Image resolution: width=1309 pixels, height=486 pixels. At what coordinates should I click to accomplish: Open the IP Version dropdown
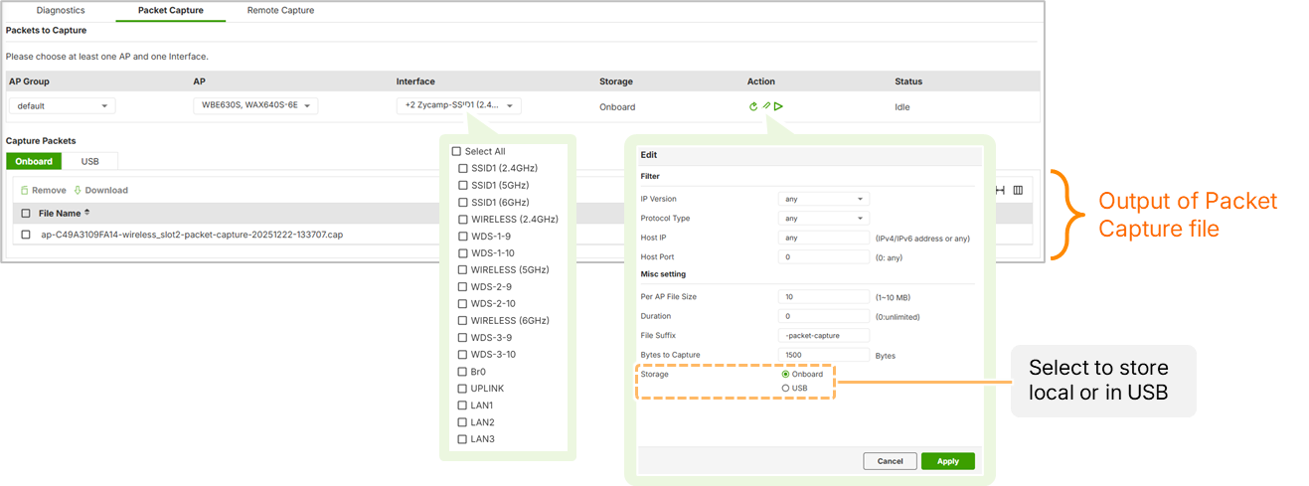coord(823,199)
